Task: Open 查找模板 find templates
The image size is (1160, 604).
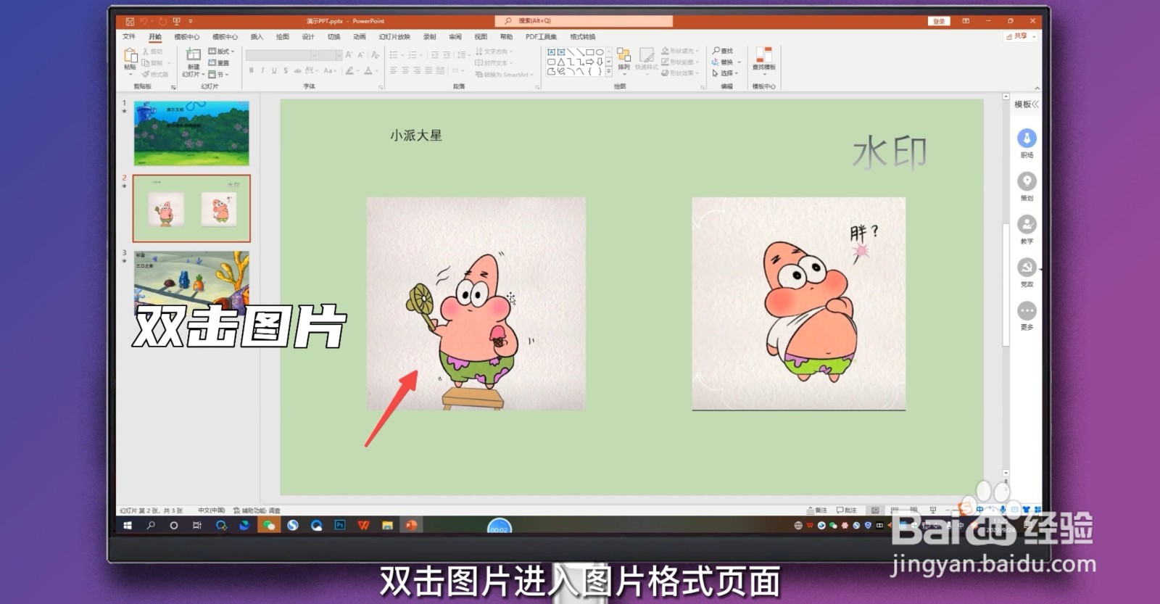Action: (x=763, y=61)
